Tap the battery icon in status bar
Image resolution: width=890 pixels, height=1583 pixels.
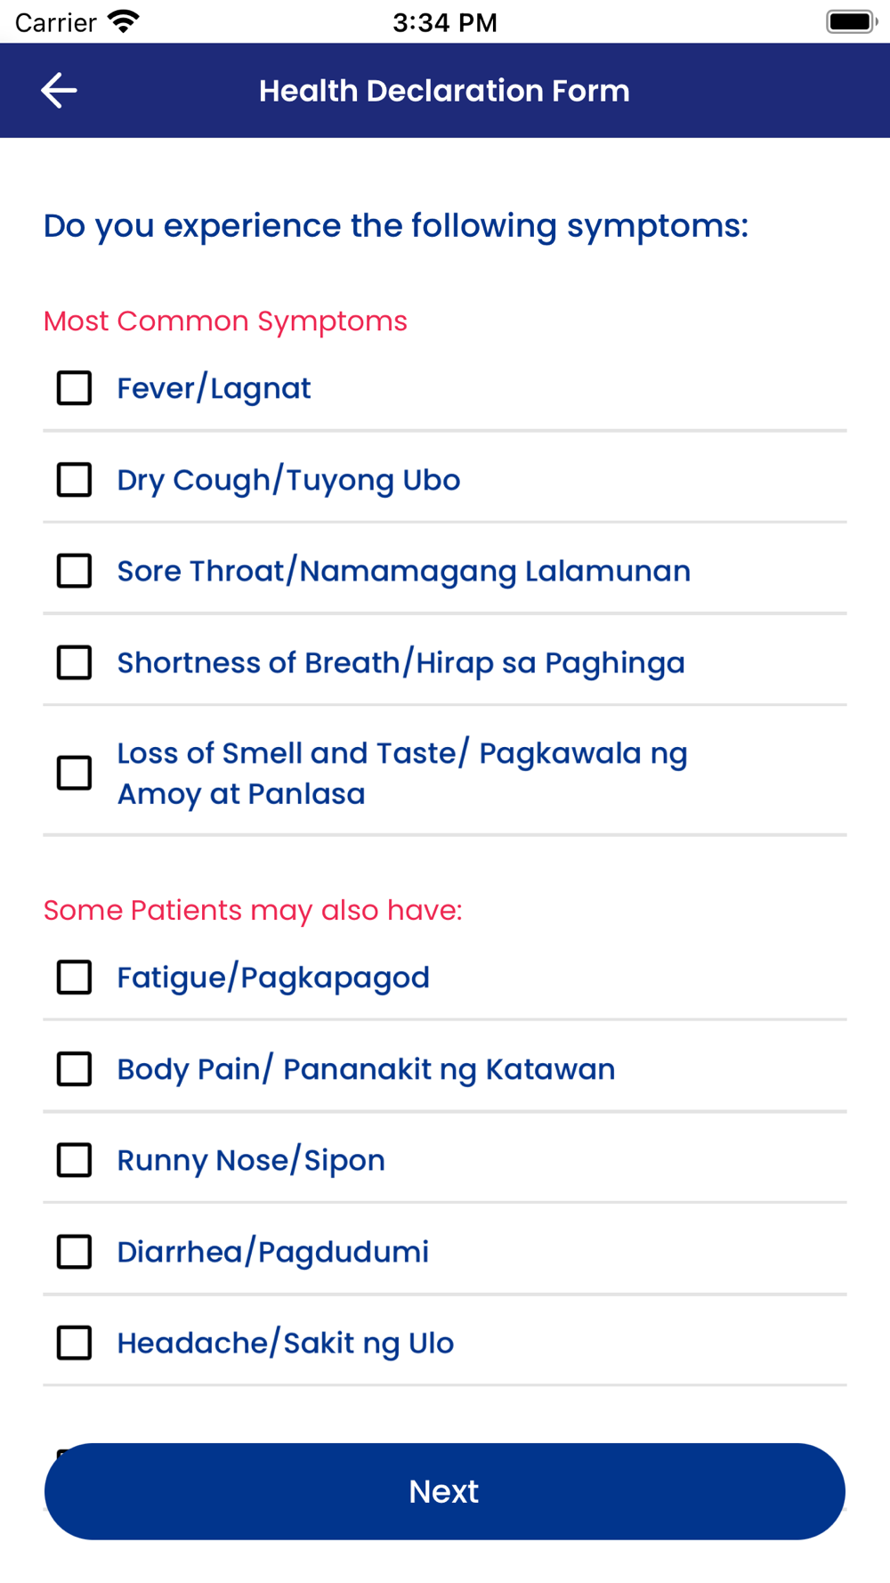[x=850, y=21]
